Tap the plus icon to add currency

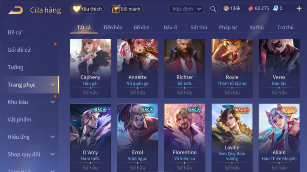[x=299, y=8]
